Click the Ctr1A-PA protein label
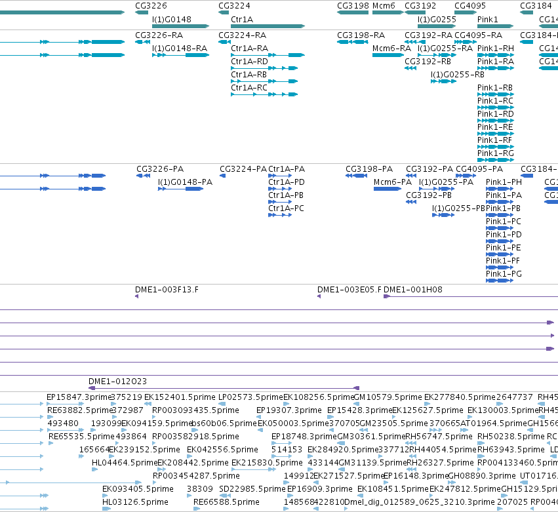The width and height of the screenshot is (558, 512). pyautogui.click(x=287, y=169)
